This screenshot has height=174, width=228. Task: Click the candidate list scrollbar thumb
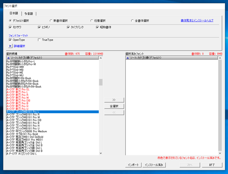coord(101,82)
